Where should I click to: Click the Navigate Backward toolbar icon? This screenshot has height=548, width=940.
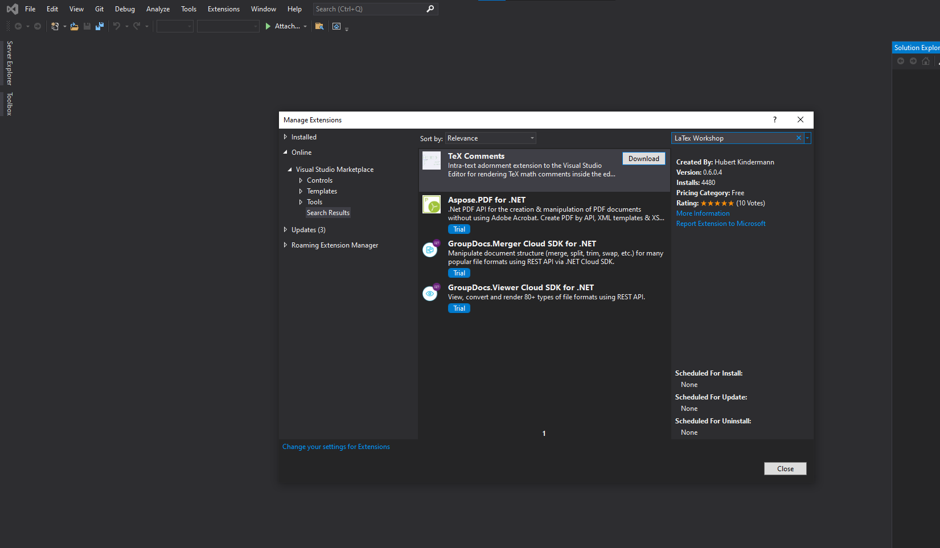point(18,26)
